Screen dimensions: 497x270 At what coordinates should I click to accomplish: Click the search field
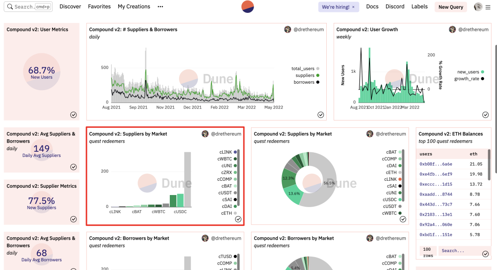coord(28,6)
